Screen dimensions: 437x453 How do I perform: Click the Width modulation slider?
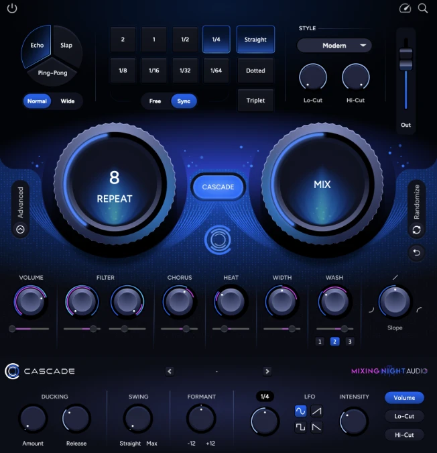(x=282, y=329)
